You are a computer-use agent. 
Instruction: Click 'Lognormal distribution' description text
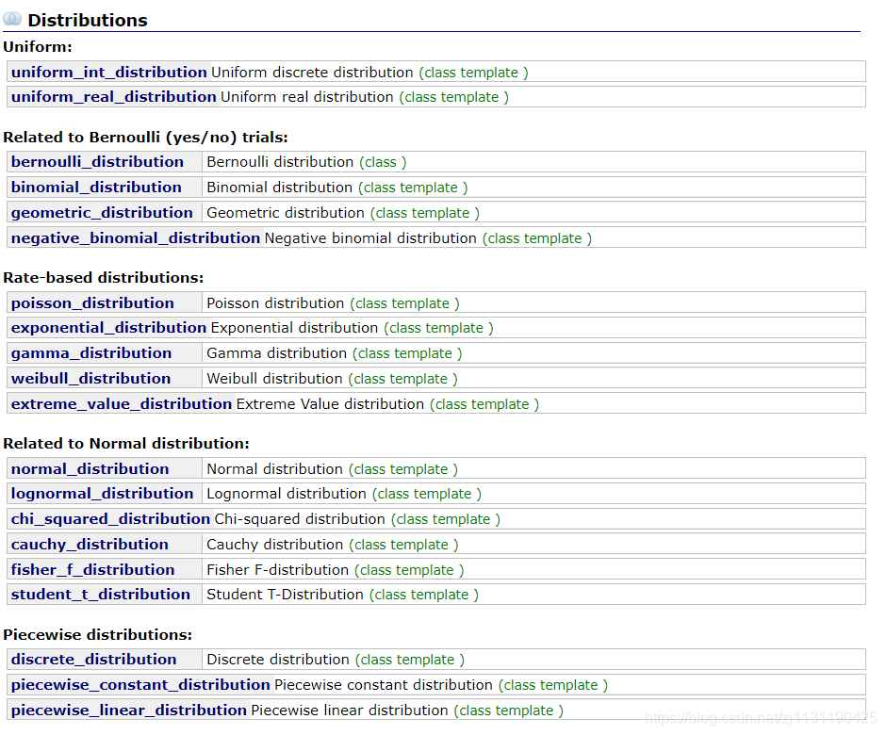tap(287, 494)
